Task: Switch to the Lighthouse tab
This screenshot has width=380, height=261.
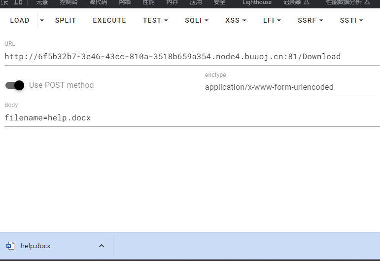Action: click(257, 2)
